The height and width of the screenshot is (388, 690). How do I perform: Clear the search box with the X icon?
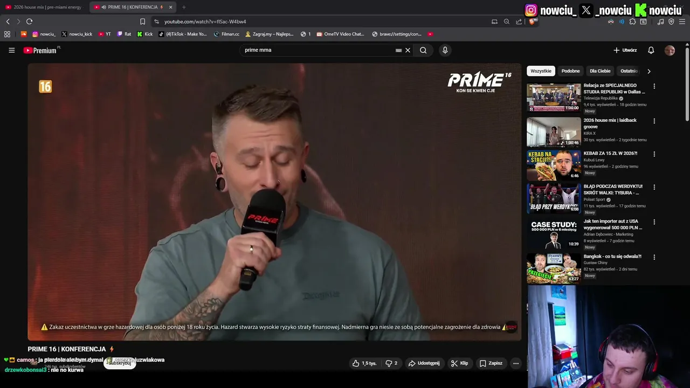tap(408, 50)
